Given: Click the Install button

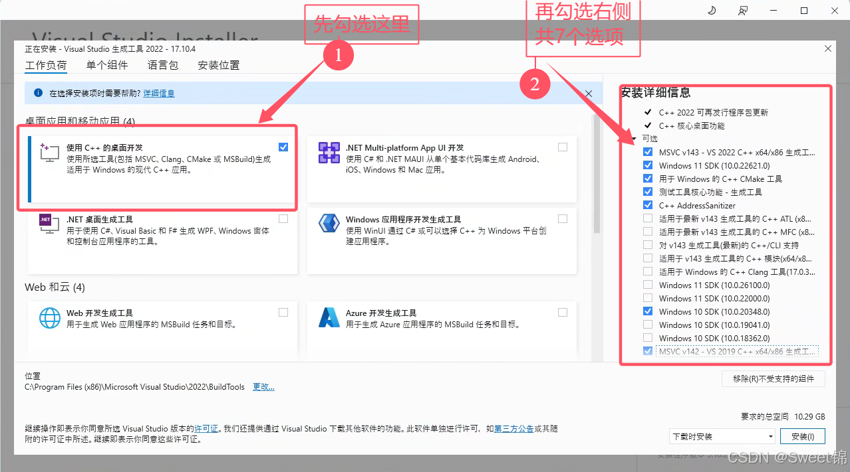Looking at the screenshot, I should click(x=803, y=436).
